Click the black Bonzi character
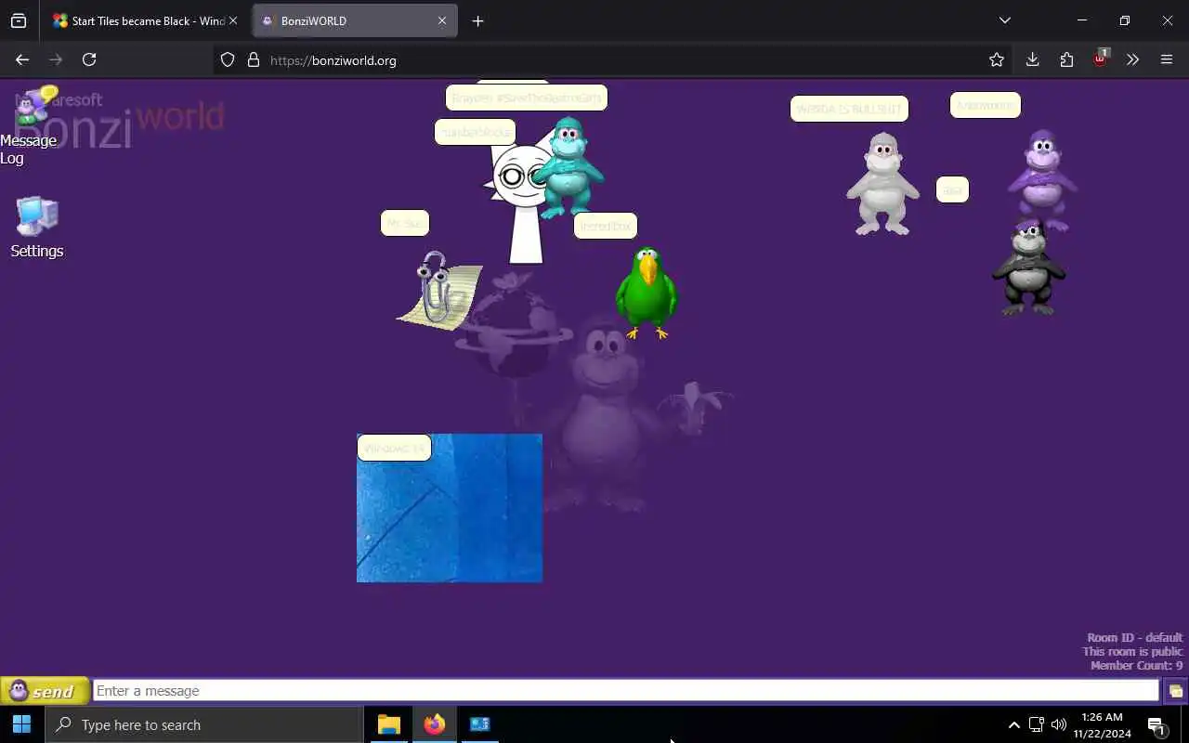Viewport: 1189px width, 743px height. click(1028, 269)
